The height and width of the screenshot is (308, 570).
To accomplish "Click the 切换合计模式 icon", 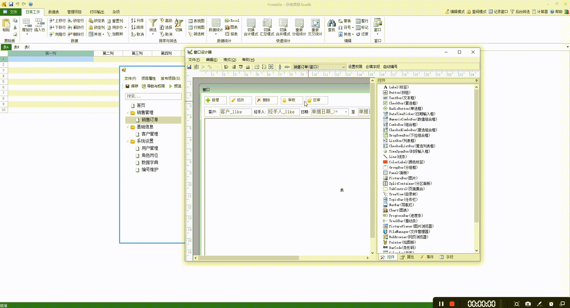I will 251,24.
